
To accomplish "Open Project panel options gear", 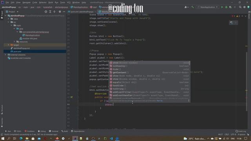I will (x=60, y=12).
